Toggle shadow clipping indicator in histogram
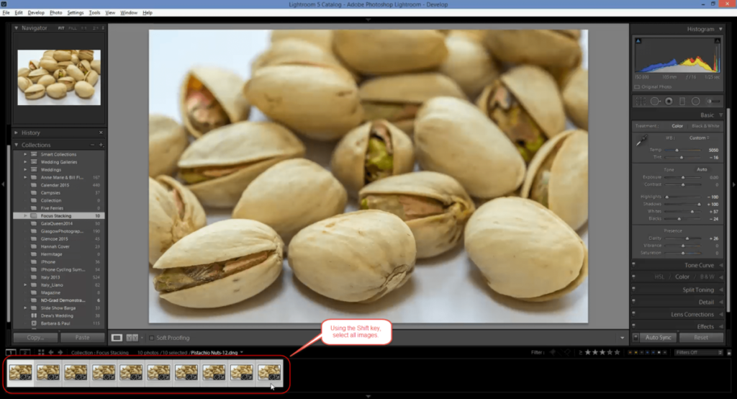 tap(638, 41)
